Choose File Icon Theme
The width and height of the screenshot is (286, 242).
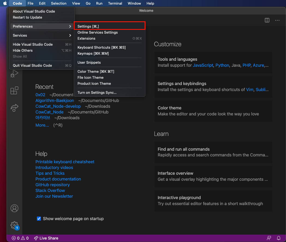tap(109, 77)
